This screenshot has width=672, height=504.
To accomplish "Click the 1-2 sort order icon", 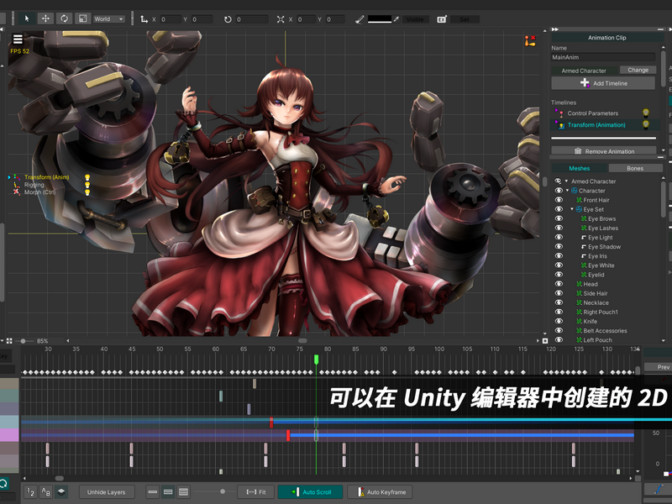I will [30, 492].
